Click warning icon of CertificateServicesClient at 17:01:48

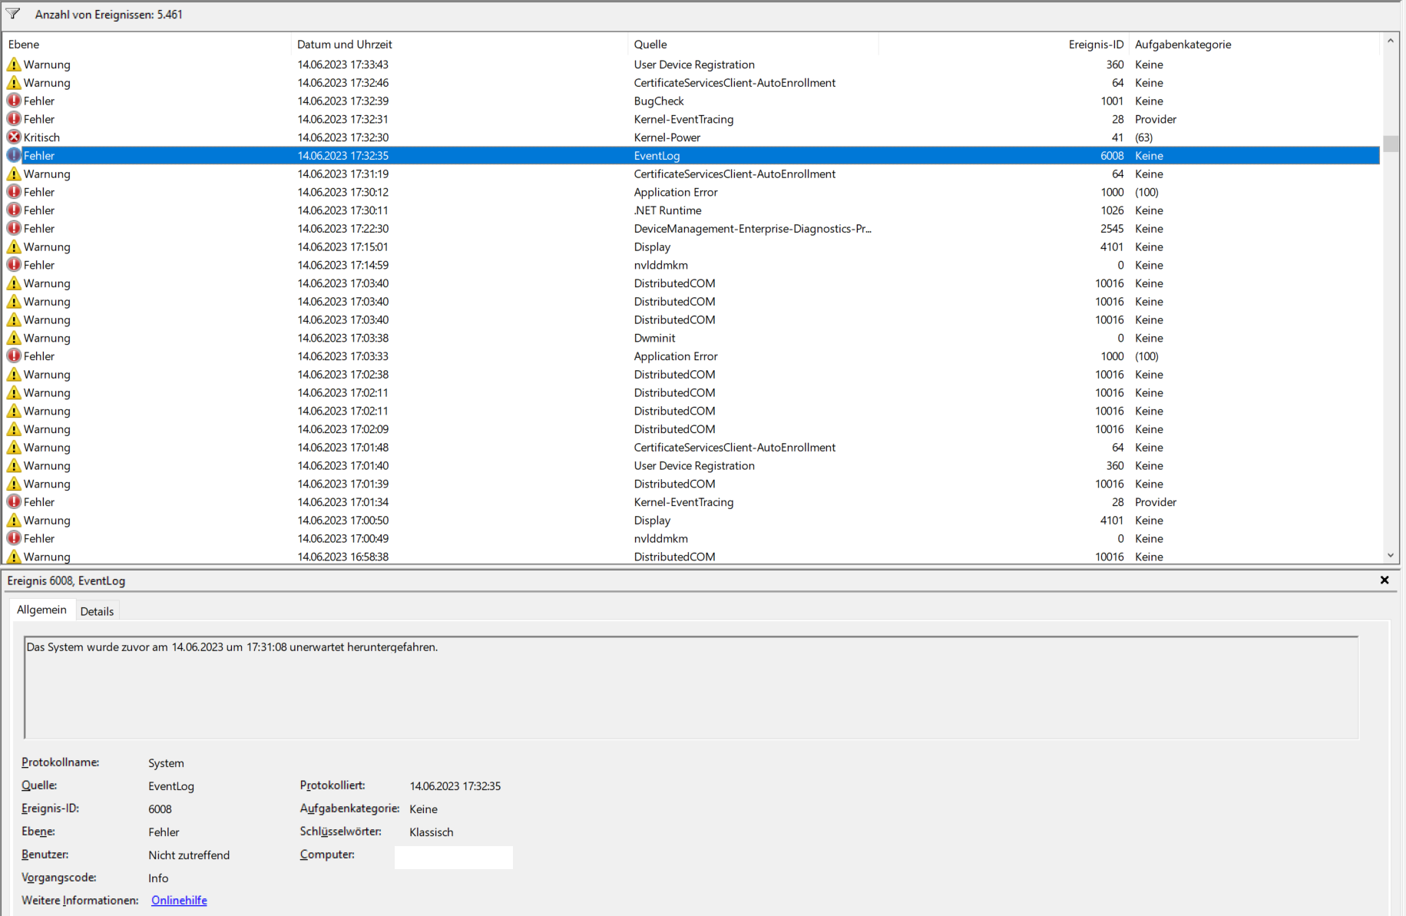tap(14, 448)
